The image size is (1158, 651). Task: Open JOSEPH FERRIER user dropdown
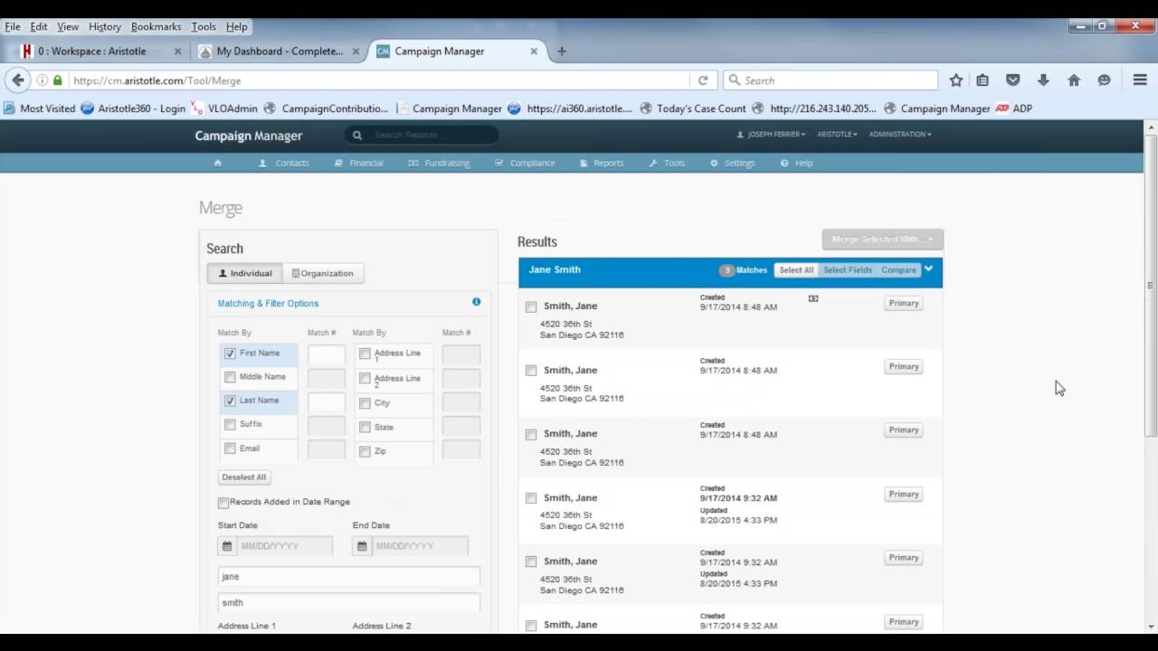point(770,135)
